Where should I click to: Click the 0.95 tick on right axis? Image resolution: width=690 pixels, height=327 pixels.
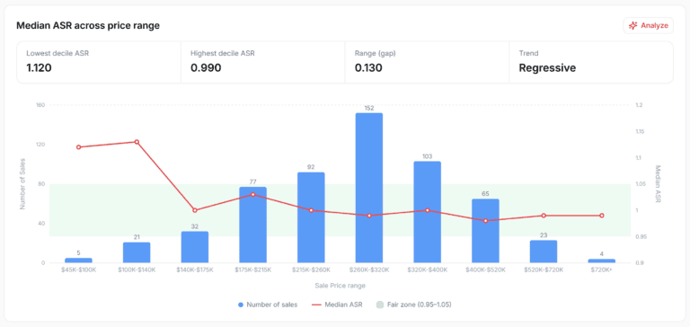point(641,237)
